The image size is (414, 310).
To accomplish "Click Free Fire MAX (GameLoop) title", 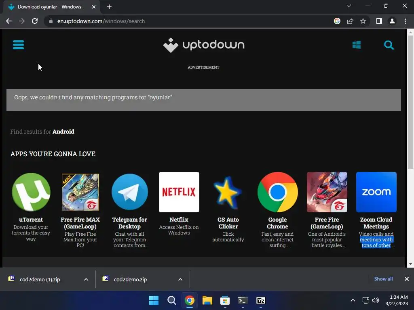I will [80, 223].
